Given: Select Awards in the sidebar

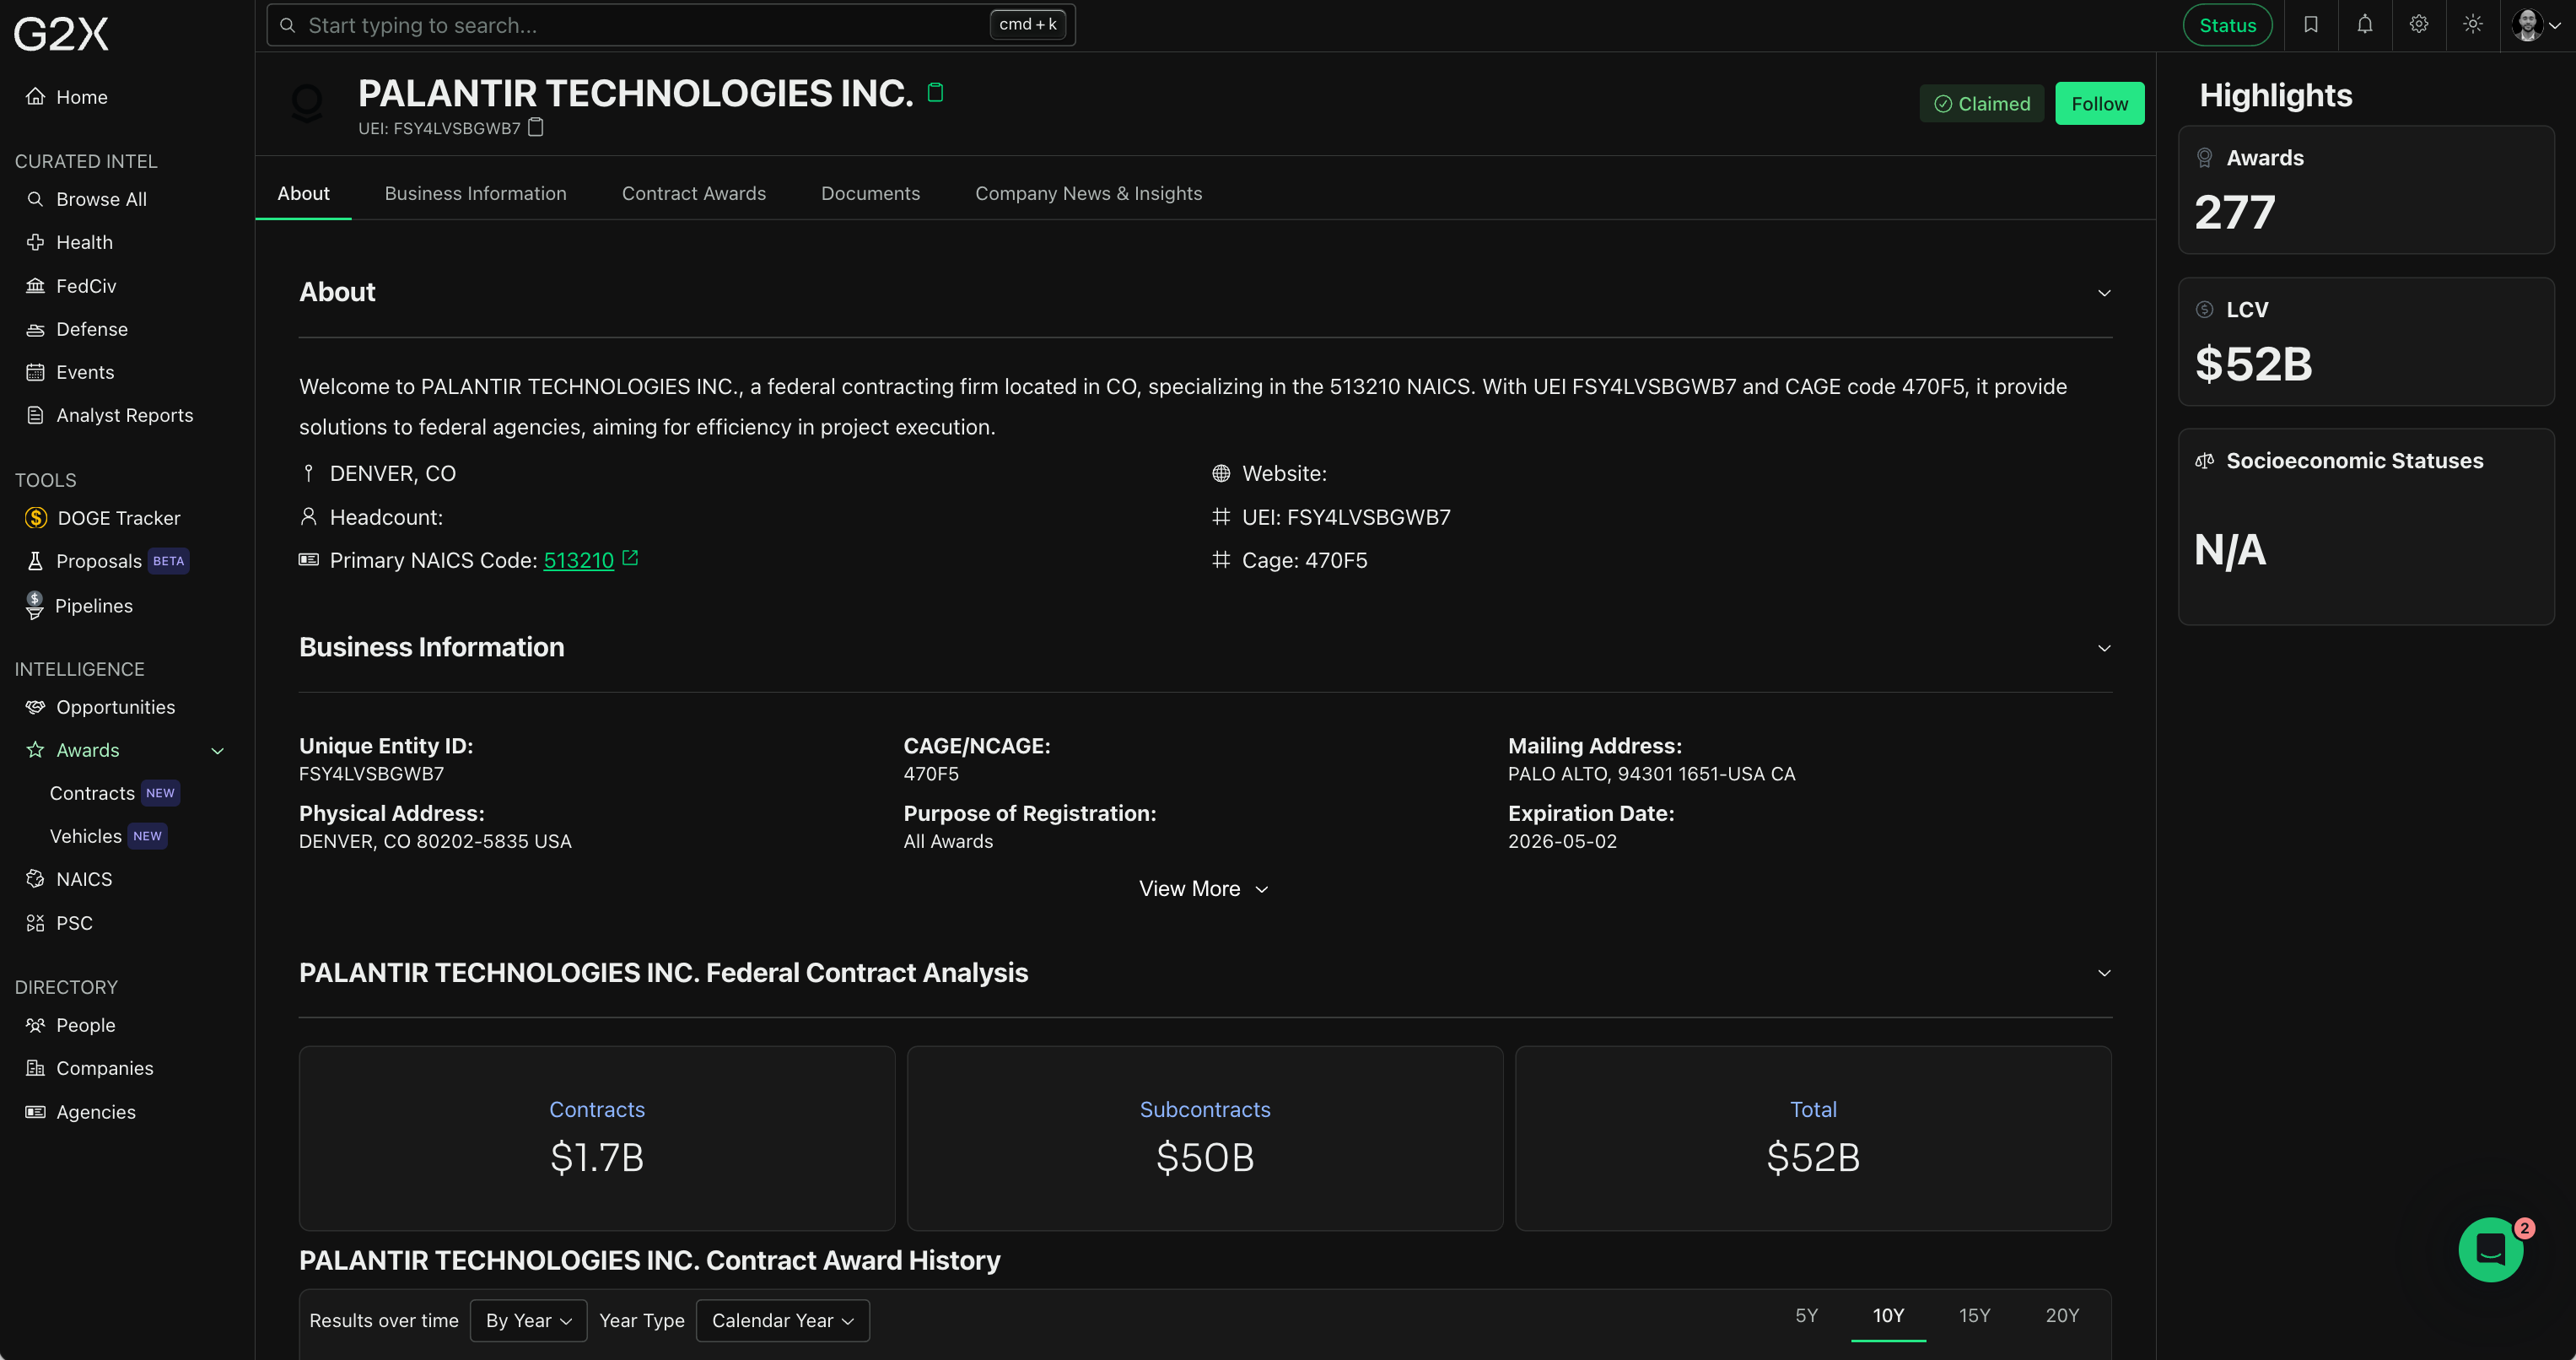Looking at the screenshot, I should 88,750.
